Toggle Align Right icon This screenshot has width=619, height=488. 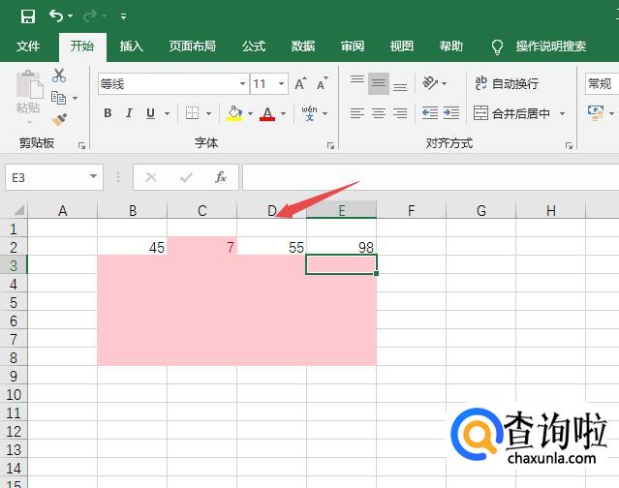tap(400, 113)
